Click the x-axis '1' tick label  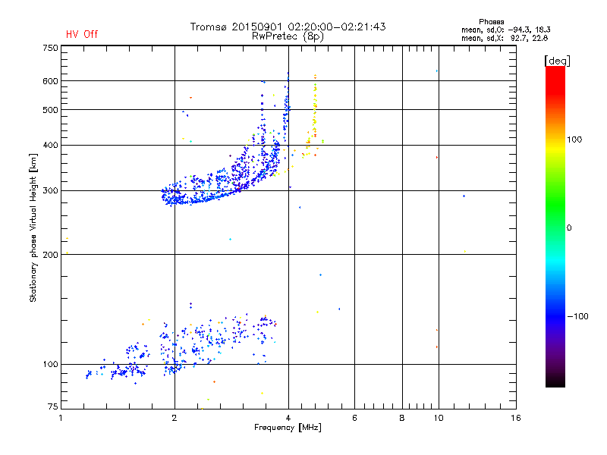point(61,418)
